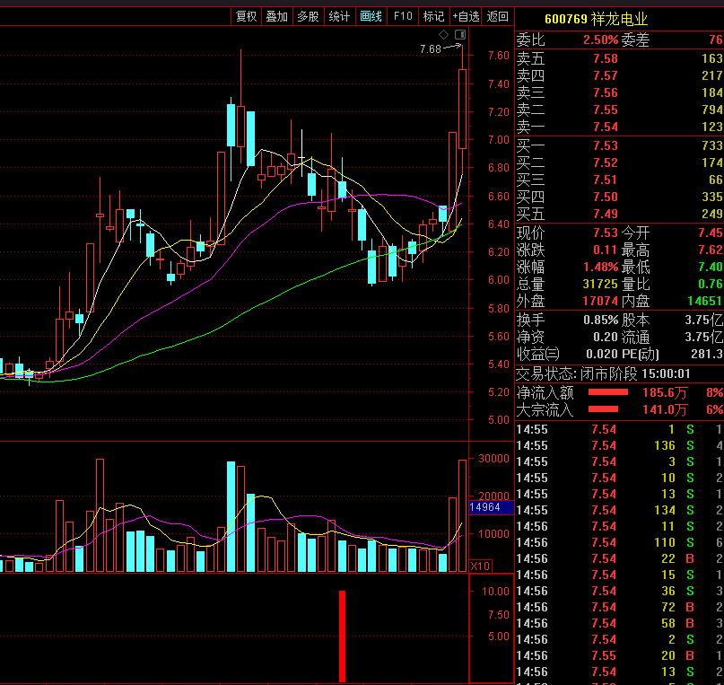Click the 7.00 price axis label
Viewport: 724px width, 685px height.
[499, 140]
